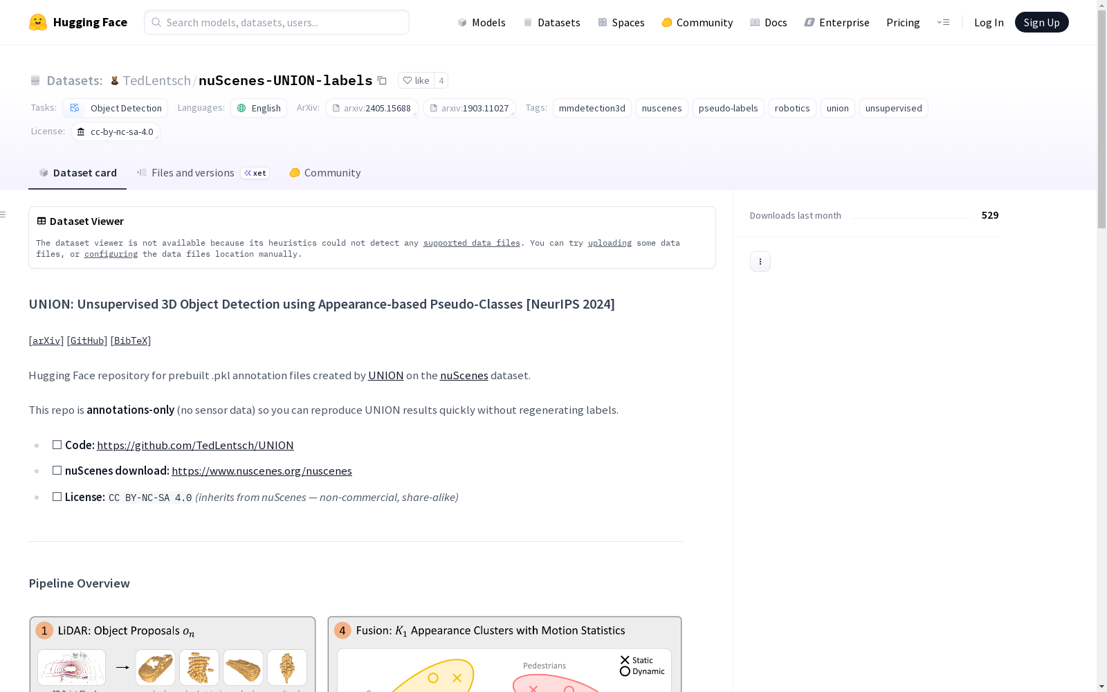Open the three-dot options menu under downloads

click(760, 262)
